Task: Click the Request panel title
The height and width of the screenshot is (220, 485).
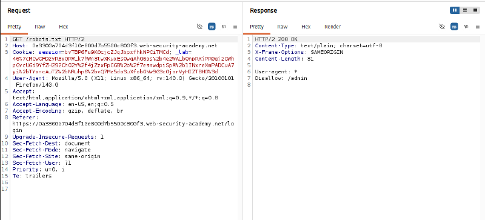Action: click(x=19, y=10)
